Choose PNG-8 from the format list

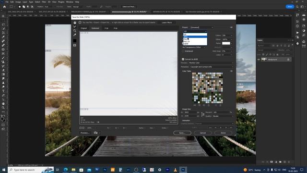tap(195, 39)
